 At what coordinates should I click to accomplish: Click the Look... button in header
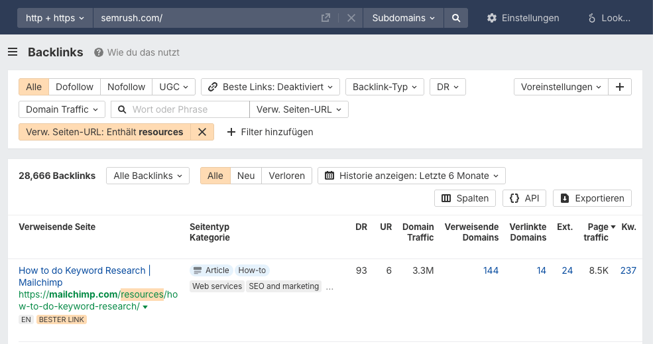pyautogui.click(x=609, y=18)
